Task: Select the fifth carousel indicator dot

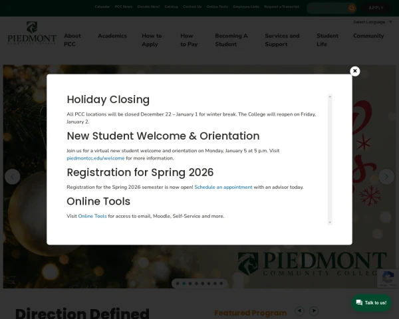Action: point(203,283)
